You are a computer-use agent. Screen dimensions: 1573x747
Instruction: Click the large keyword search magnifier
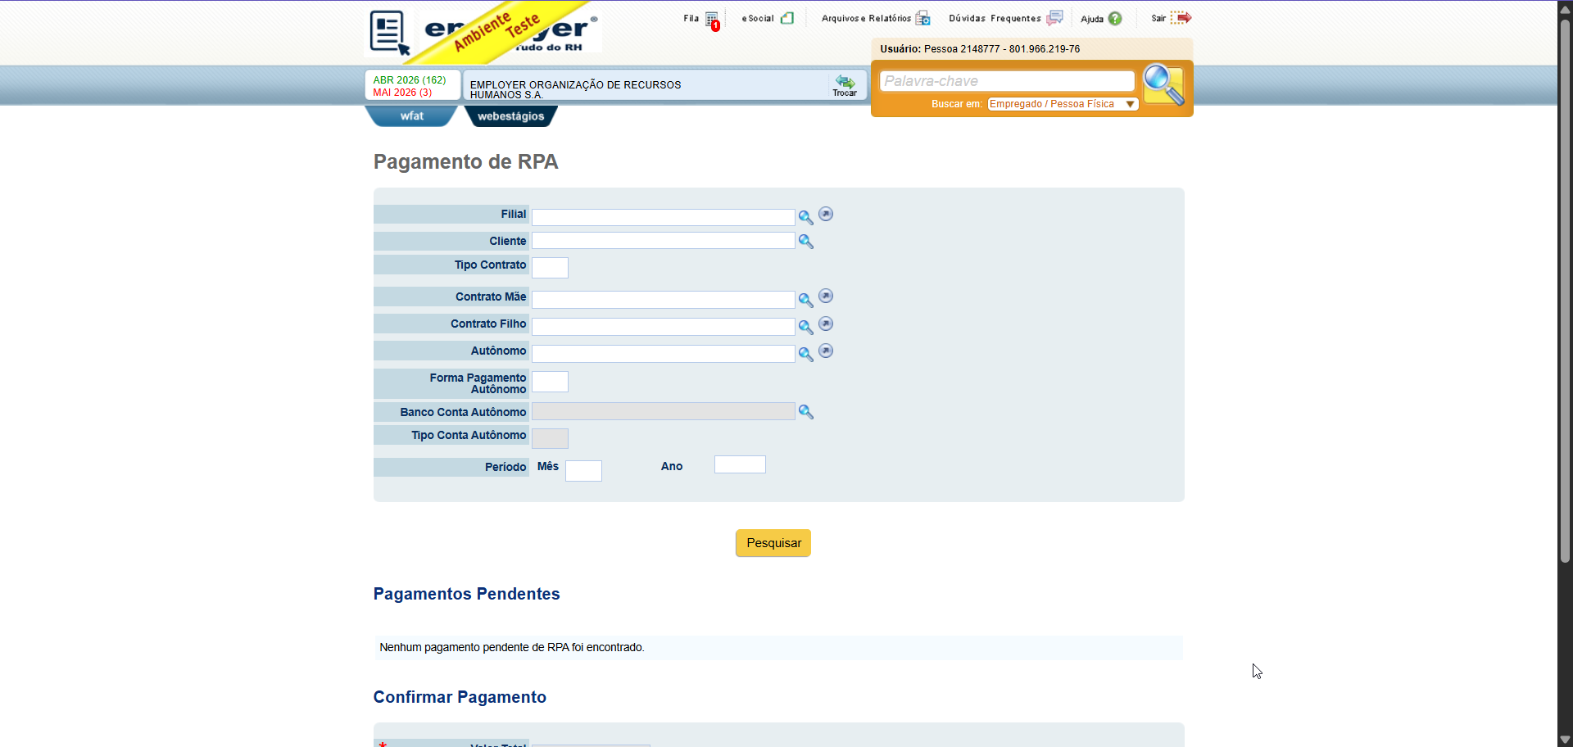pyautogui.click(x=1163, y=84)
